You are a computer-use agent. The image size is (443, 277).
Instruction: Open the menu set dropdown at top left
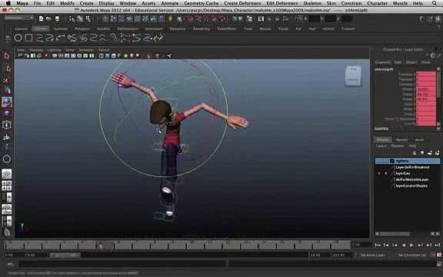pos(19,18)
